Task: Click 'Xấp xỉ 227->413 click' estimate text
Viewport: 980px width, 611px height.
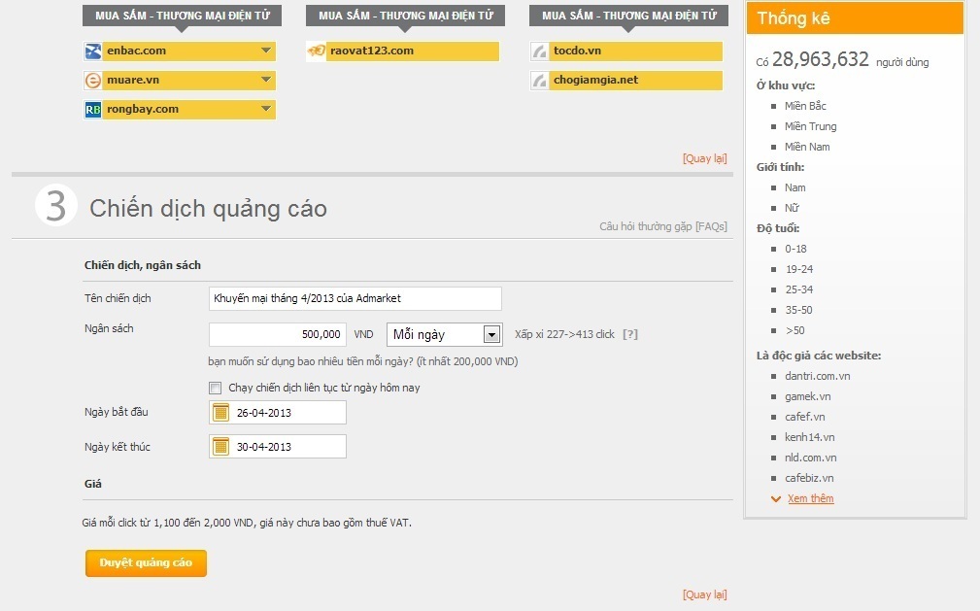Action: click(x=564, y=334)
